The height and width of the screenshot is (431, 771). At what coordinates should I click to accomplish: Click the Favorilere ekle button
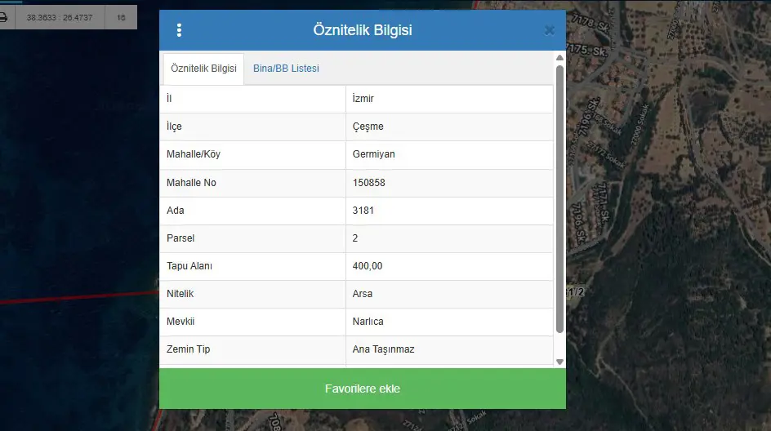click(363, 389)
